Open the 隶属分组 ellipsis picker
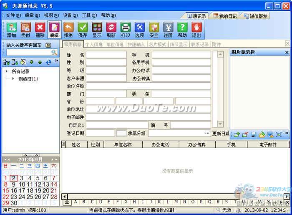The width and height of the screenshot is (292, 215). point(207,133)
